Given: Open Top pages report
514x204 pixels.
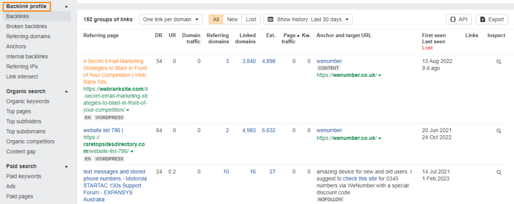Looking at the screenshot, I should [x=19, y=112].
